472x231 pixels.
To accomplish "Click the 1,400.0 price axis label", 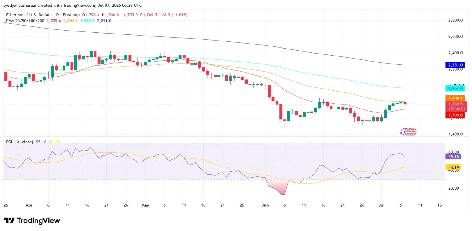I will coord(455,134).
